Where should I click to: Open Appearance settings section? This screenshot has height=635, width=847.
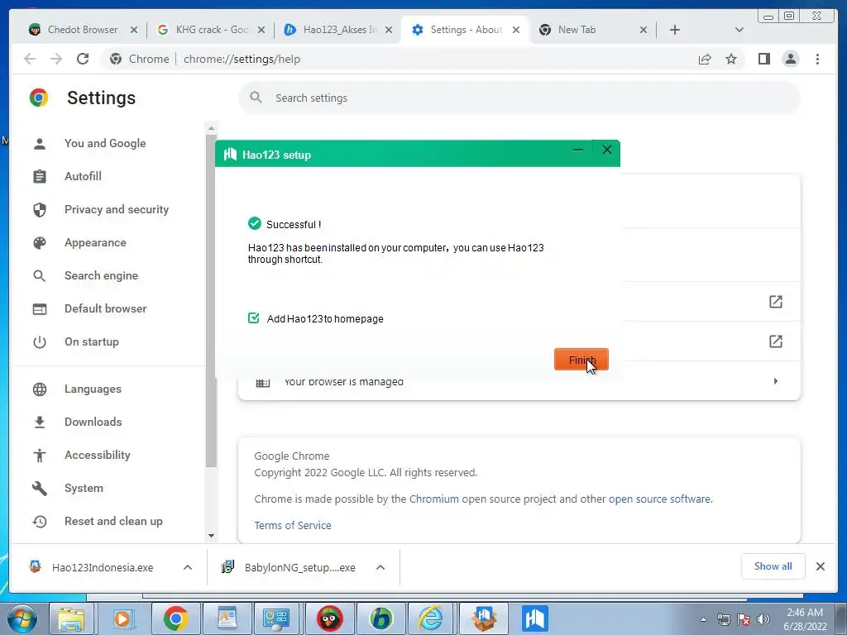[x=95, y=242]
